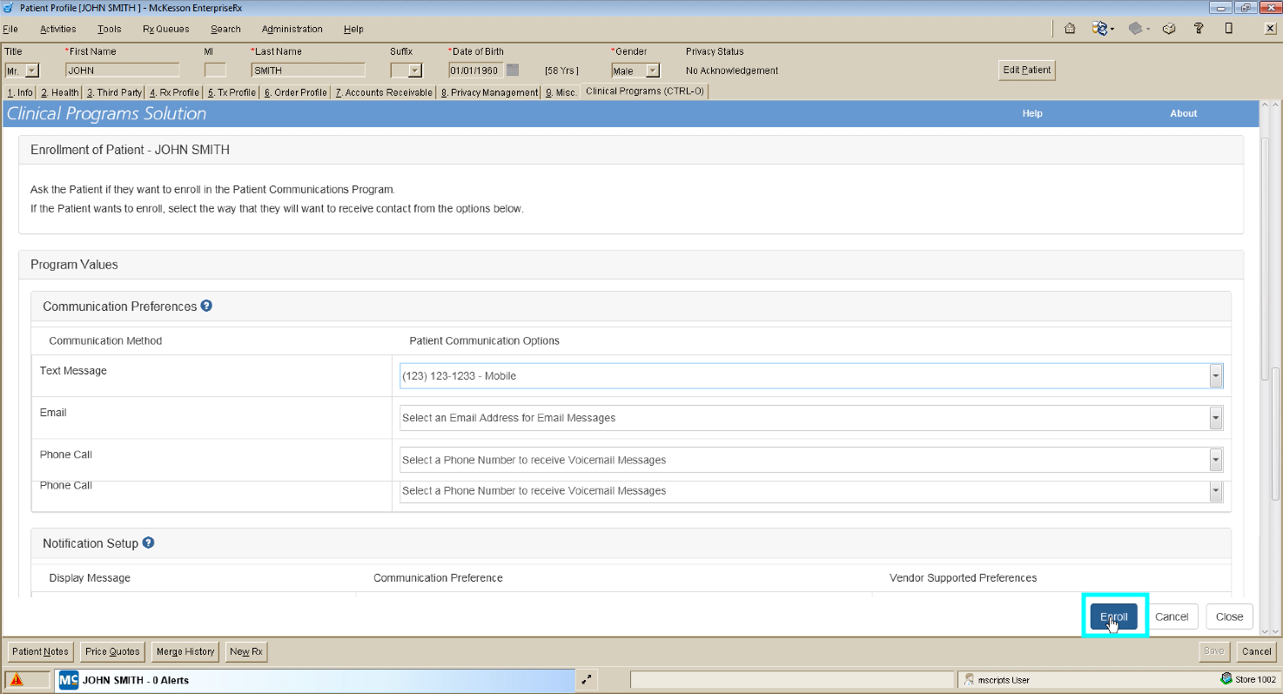Click the Merge History button
The height and width of the screenshot is (694, 1283).
(185, 651)
